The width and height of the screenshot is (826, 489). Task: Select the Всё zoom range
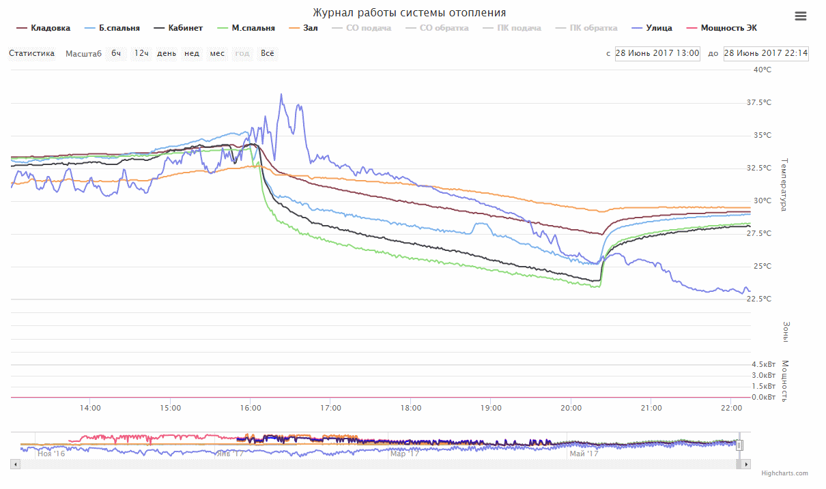[268, 53]
